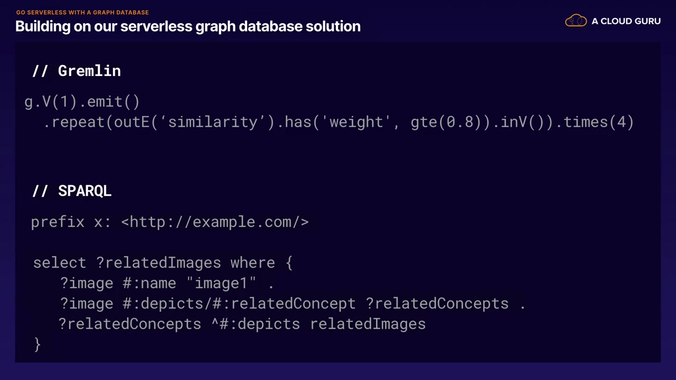Click the orange "GO SERVERLESS WITH A GRAPH DATABASE" subtitle
Viewport: 676px width, 380px height.
point(82,12)
